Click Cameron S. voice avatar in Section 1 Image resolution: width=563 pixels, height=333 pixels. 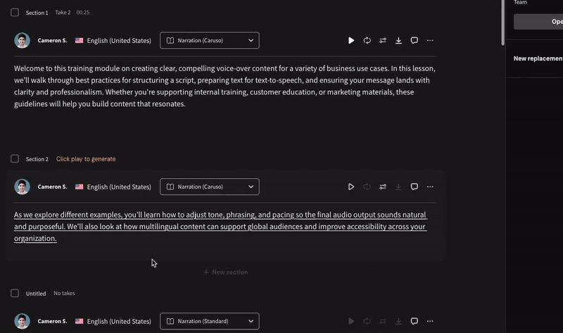(x=22, y=41)
